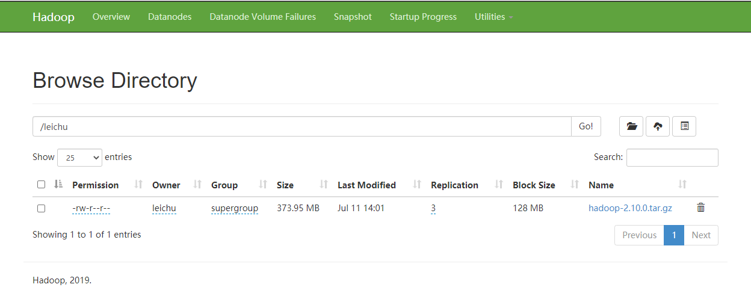Sort by Last Modified column arrows
751x302 pixels.
(418, 185)
